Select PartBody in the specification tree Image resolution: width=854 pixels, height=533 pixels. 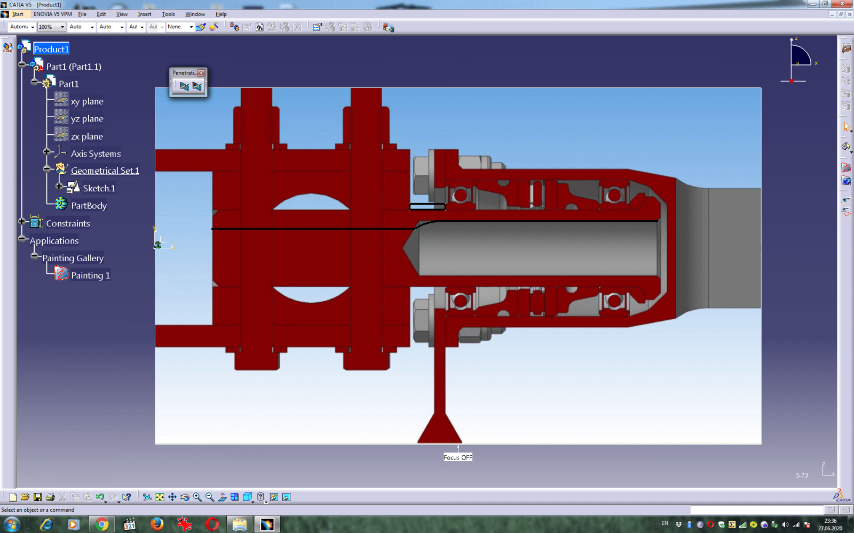click(x=89, y=206)
